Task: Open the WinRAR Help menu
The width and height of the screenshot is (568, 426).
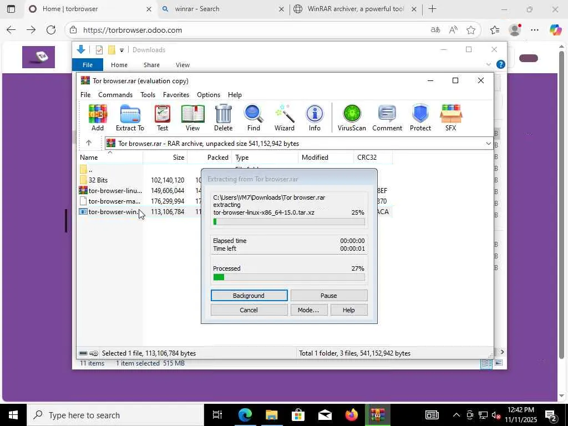Action: pyautogui.click(x=235, y=94)
